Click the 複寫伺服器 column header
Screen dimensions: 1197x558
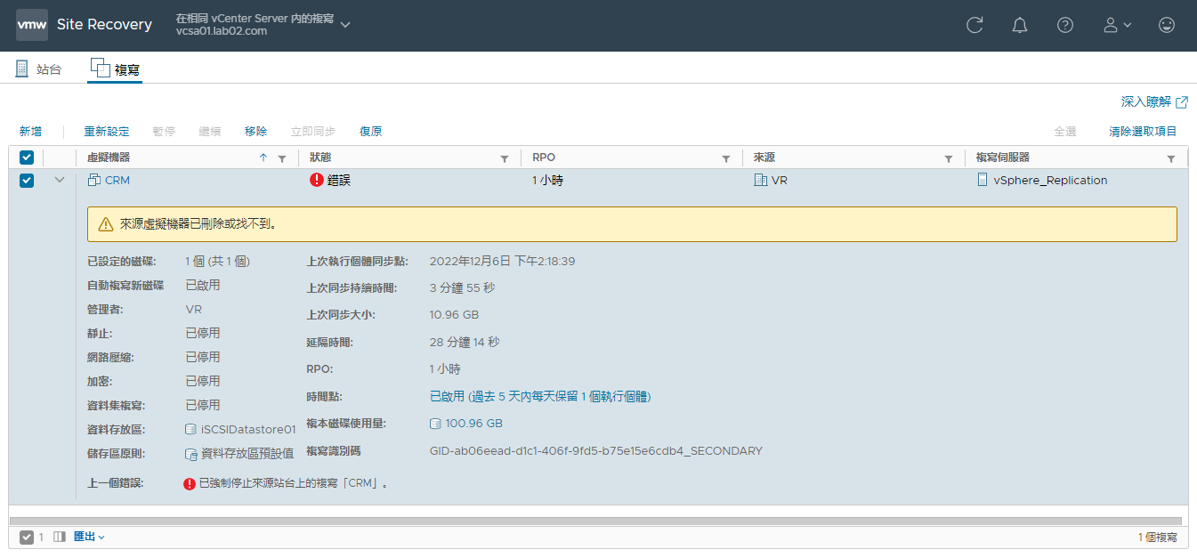point(1002,158)
